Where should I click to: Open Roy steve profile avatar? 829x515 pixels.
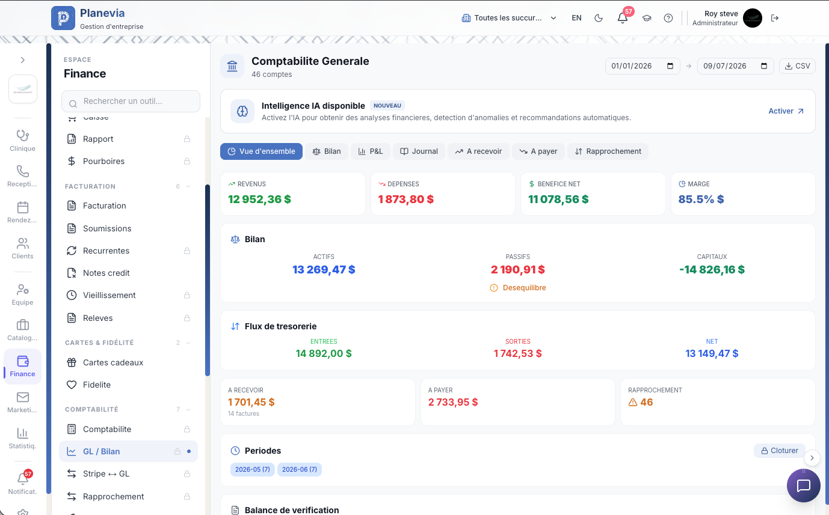(x=753, y=18)
